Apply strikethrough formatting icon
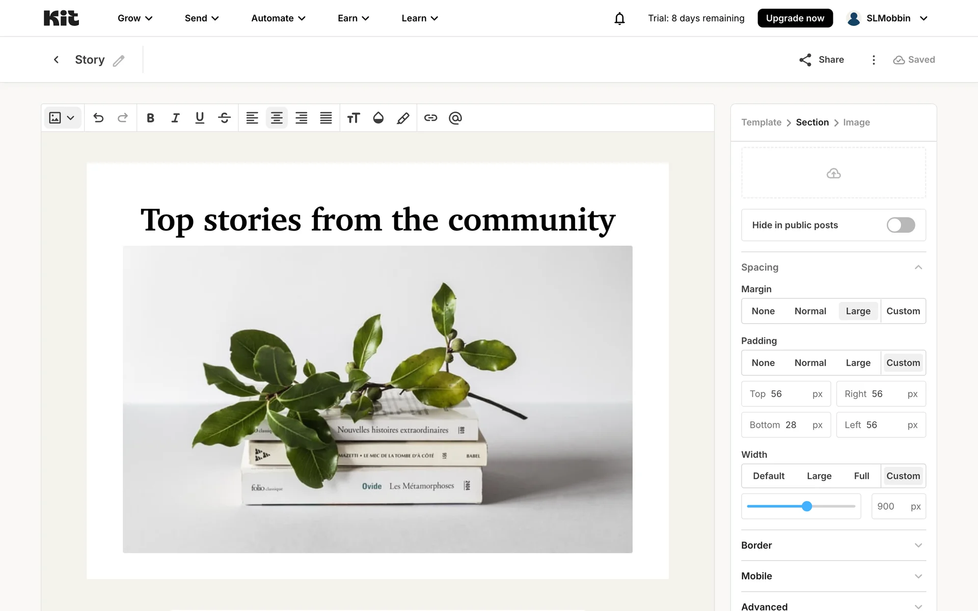Image resolution: width=978 pixels, height=611 pixels. (224, 118)
